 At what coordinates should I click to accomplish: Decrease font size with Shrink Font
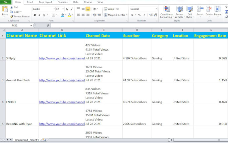pyautogui.click(x=71, y=9)
